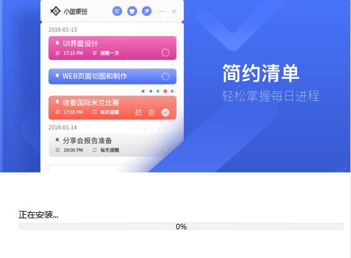Click the repeat icon beside 提醒一次
The width and height of the screenshot is (351, 258).
pyautogui.click(x=95, y=53)
